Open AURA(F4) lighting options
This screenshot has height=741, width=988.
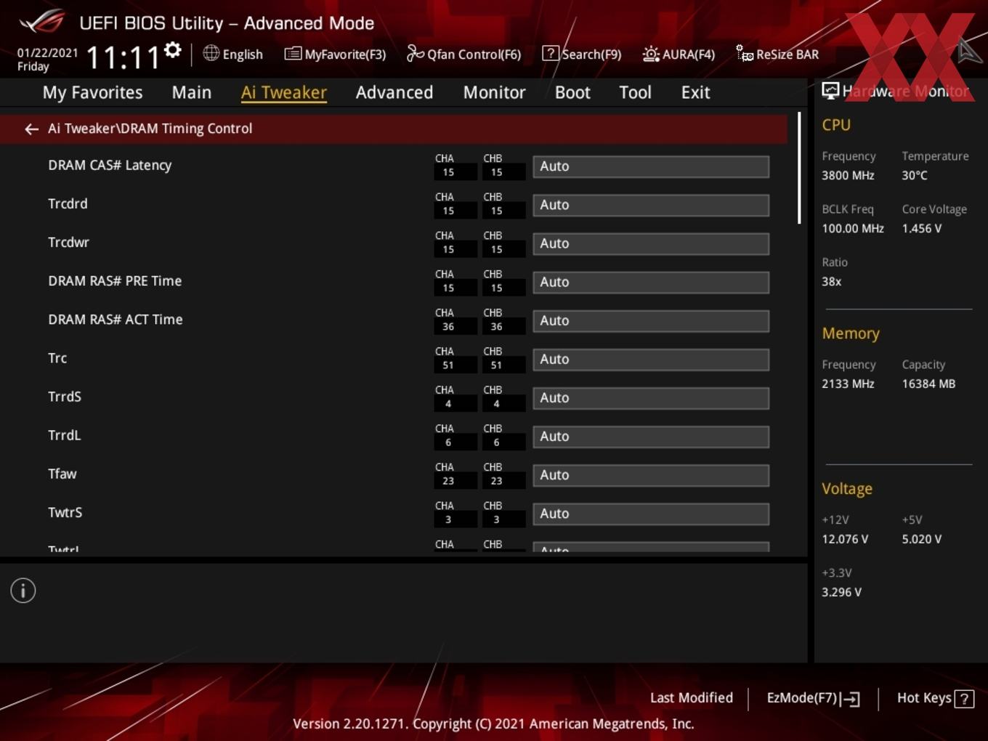pyautogui.click(x=679, y=54)
